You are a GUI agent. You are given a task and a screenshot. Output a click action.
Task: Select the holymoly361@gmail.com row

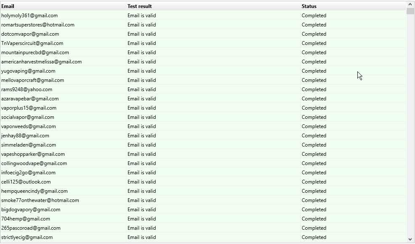[x=29, y=16]
